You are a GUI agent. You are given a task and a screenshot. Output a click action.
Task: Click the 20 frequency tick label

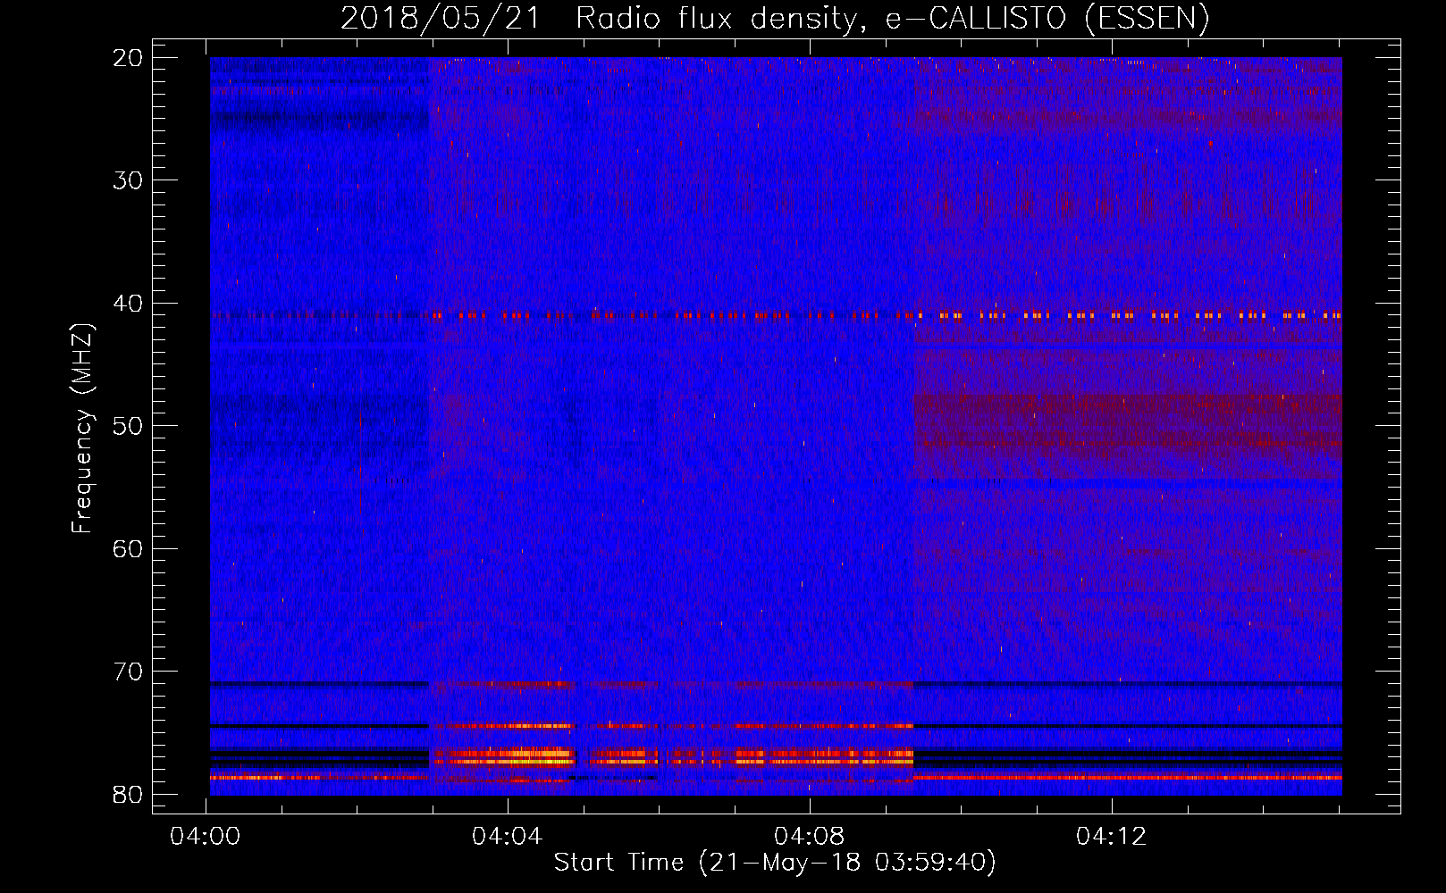point(129,58)
